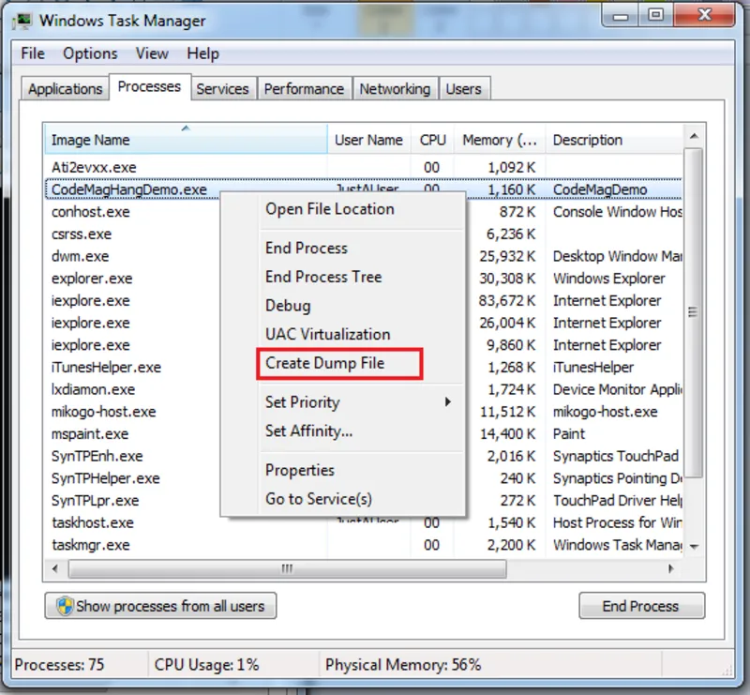Select the mspaint.exe process
This screenshot has height=695, width=750.
[x=90, y=433]
